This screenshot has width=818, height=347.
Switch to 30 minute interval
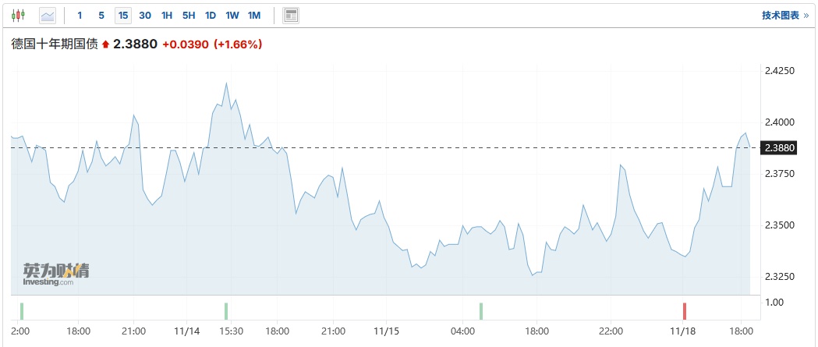click(145, 15)
